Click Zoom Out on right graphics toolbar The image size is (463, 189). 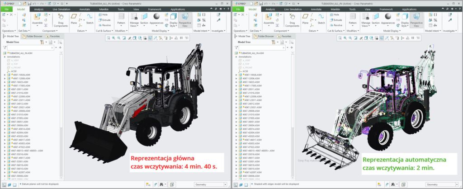pyautogui.click(x=350, y=38)
